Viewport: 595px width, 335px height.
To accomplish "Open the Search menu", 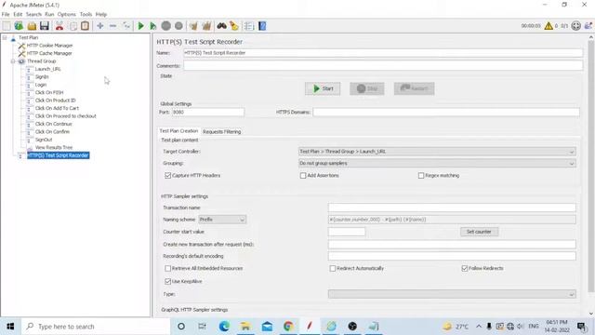I will 33,14.
